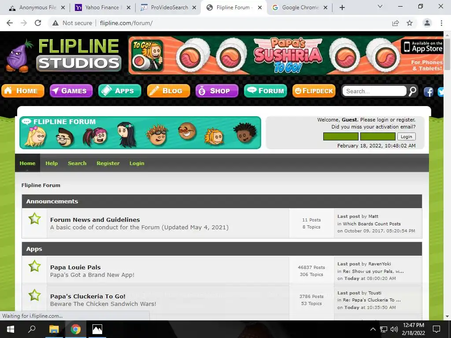The height and width of the screenshot is (338, 451).
Task: Click 'Did you miss your activation email?' link
Action: tap(373, 127)
